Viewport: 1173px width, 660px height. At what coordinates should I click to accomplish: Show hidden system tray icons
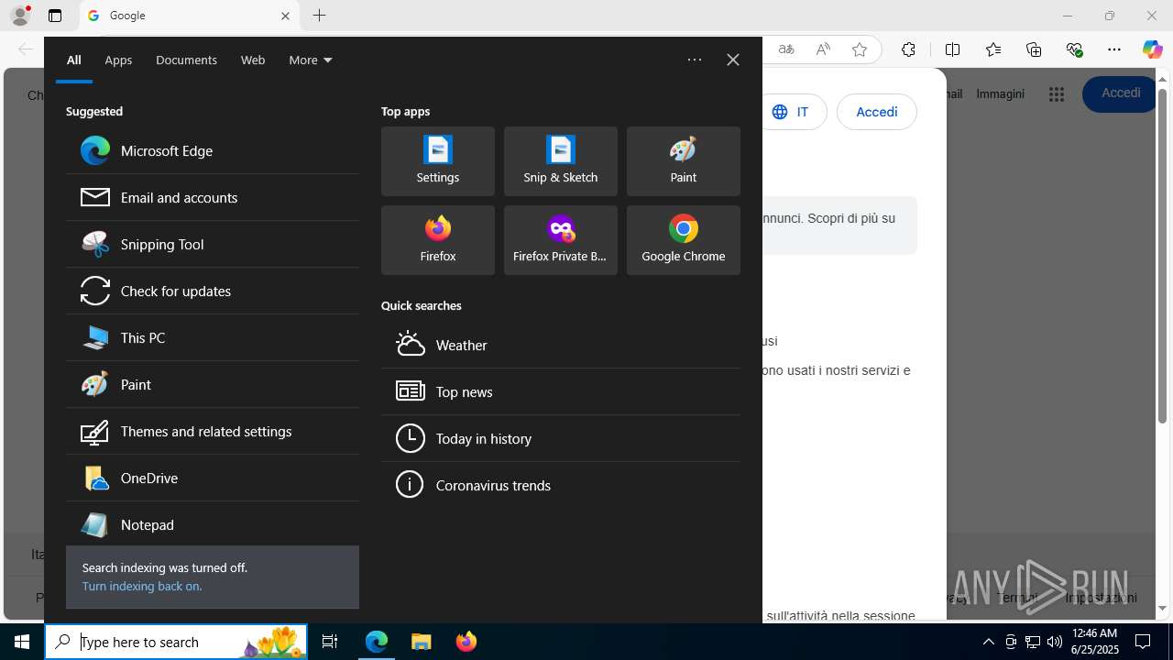pos(989,642)
